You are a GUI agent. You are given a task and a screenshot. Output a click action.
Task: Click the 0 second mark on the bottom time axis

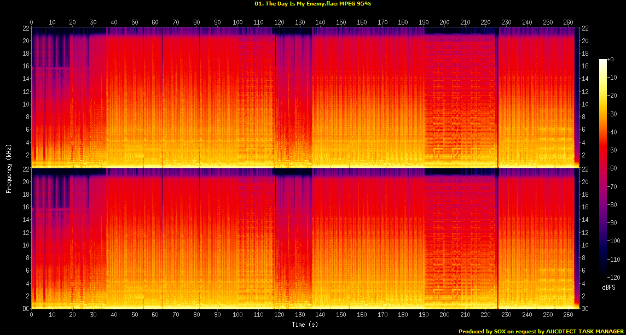pos(31,315)
